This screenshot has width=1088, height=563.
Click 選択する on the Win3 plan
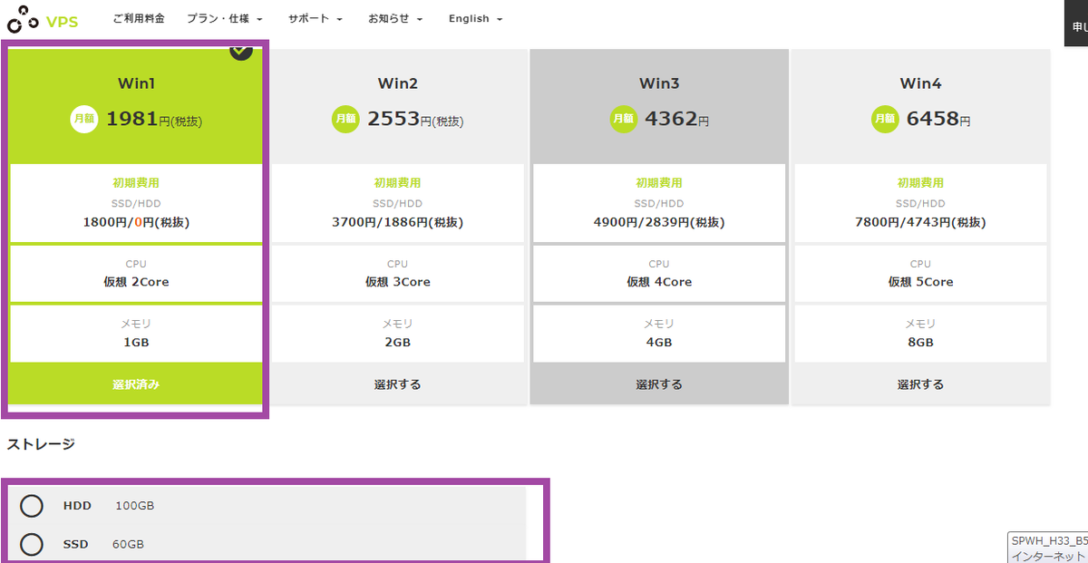coord(658,383)
